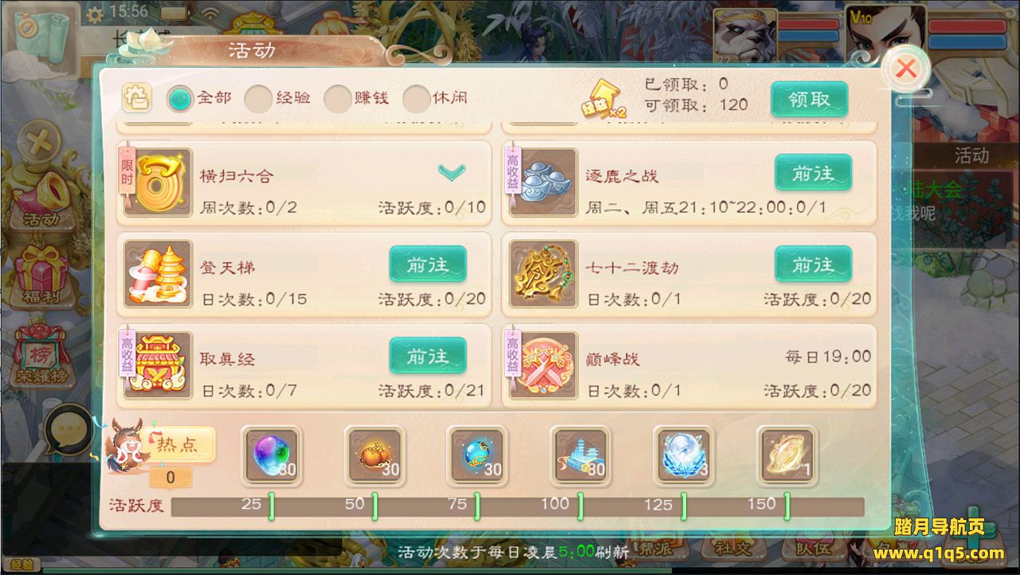
Task: Click 前往 for 逐鹿之战 activity
Action: [x=814, y=172]
